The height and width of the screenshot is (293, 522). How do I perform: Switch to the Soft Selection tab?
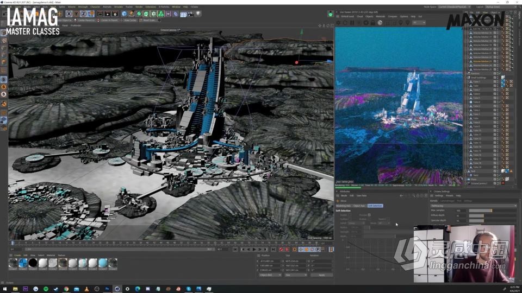coord(375,206)
